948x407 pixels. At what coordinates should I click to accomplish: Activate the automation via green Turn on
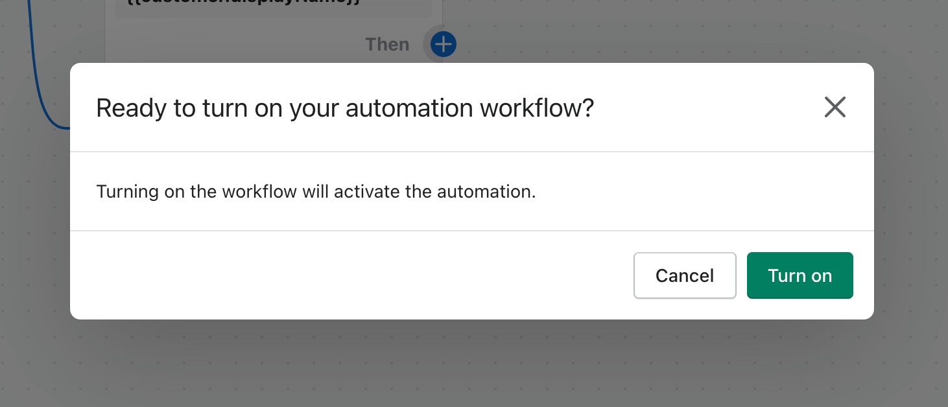point(800,275)
